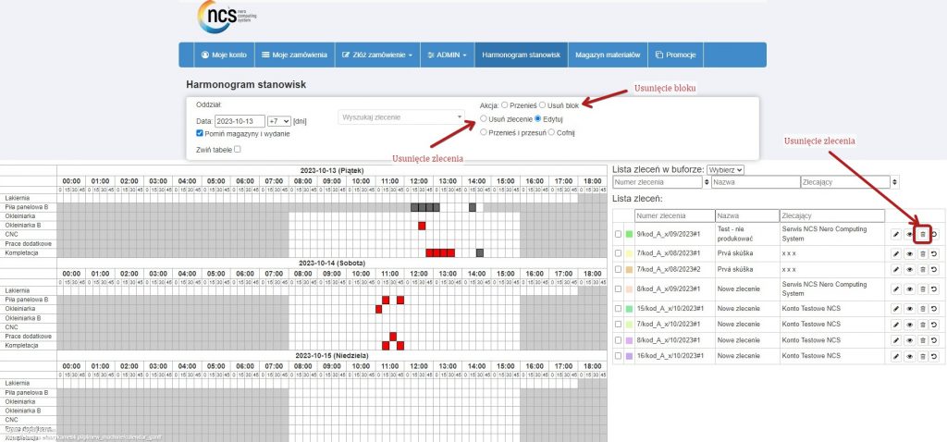Go to the 'Magazyn materiałów' tab
Image resolution: width=947 pixels, height=442 pixels.
[x=608, y=55]
